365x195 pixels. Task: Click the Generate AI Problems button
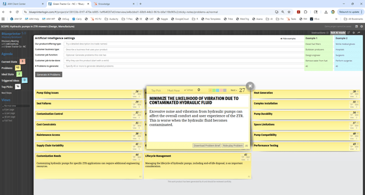pos(48,75)
